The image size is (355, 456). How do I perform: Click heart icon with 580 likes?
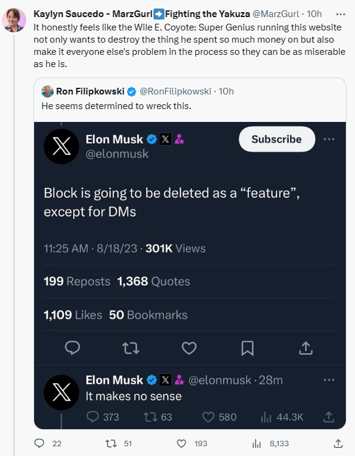tap(208, 417)
